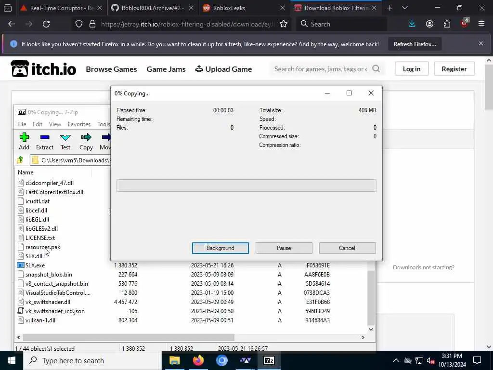
Task: Open a new Firefox tab
Action: pos(389,8)
